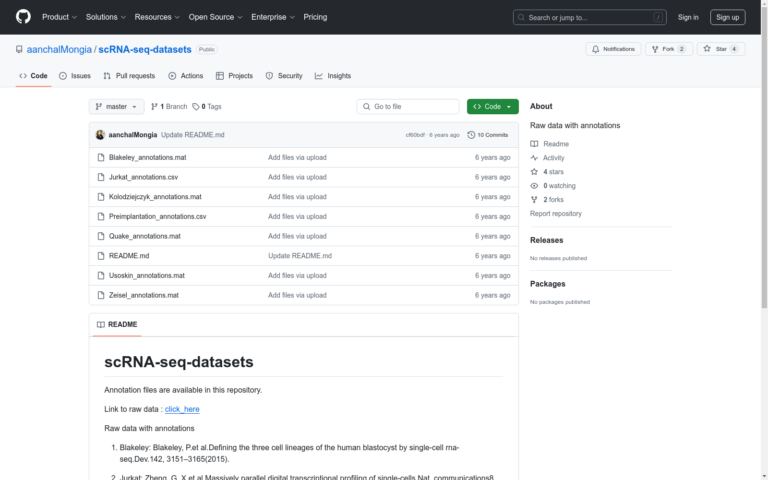Click file icon for Zeisel_annotations.mat
This screenshot has height=480, width=768.
pyautogui.click(x=101, y=295)
